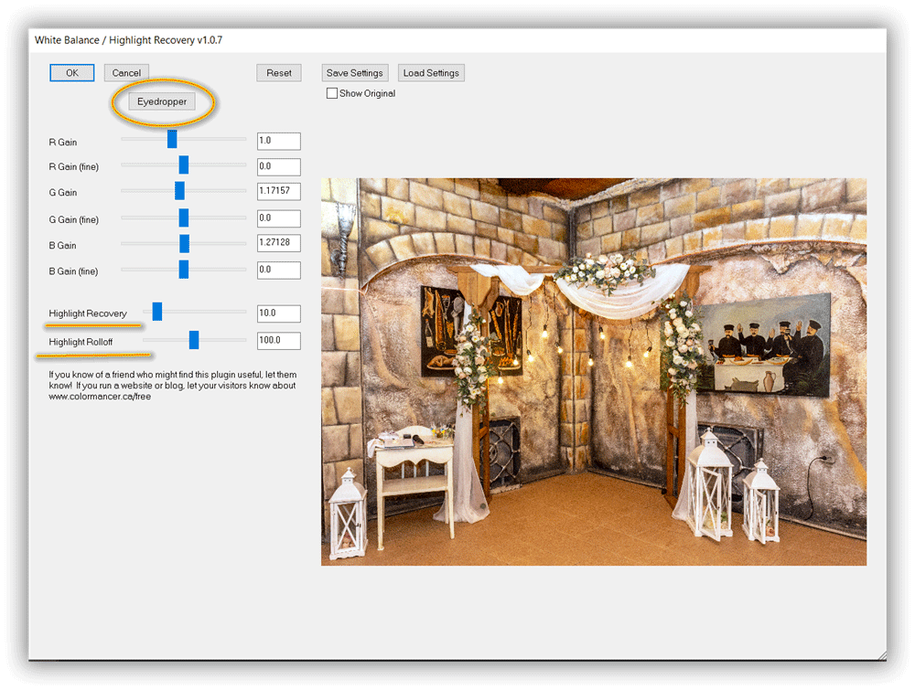
Task: Adjust the B Gain slider
Action: (x=187, y=243)
